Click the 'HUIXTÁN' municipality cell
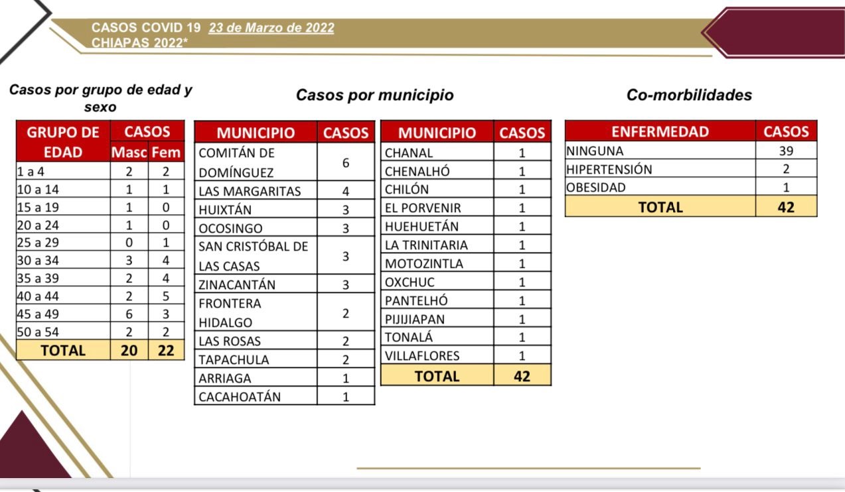Screen dimensions: 845x492 (256, 210)
